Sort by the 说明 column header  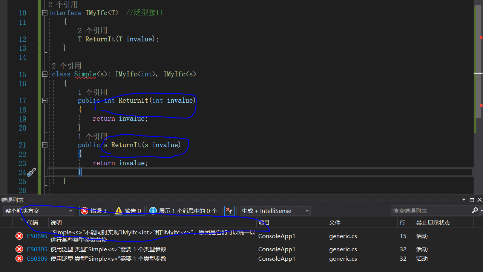[56, 223]
